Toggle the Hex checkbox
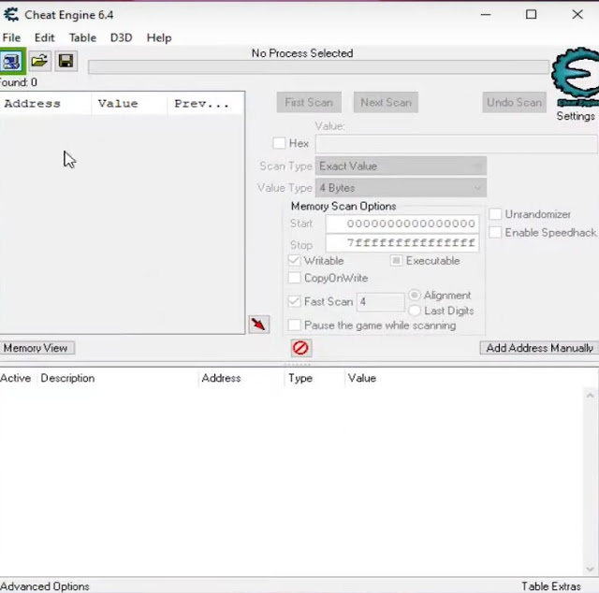The height and width of the screenshot is (593, 599). pyautogui.click(x=279, y=143)
